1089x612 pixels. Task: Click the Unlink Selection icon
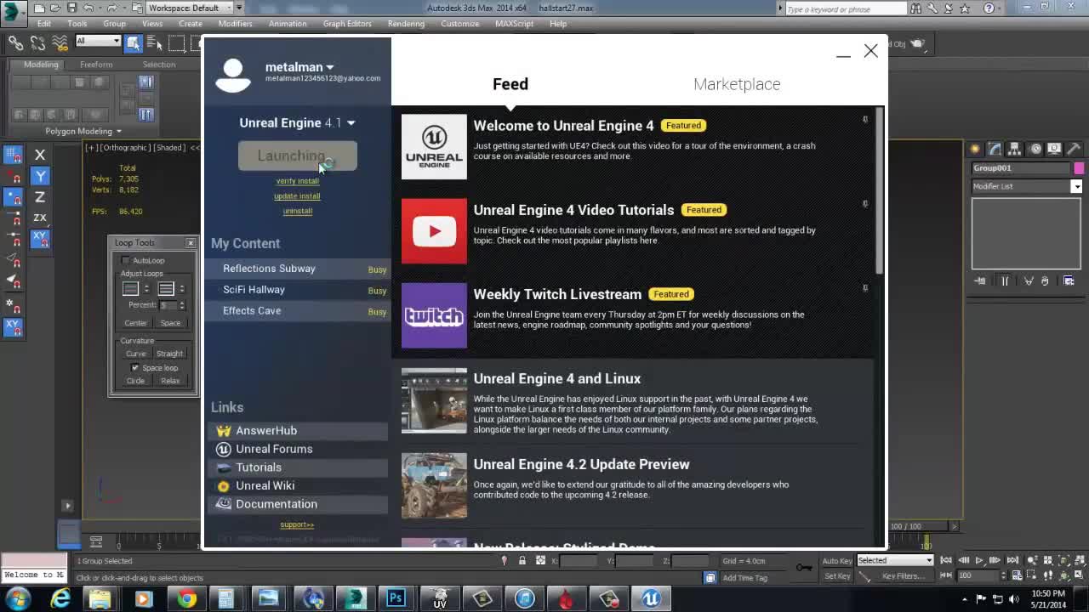[37, 42]
